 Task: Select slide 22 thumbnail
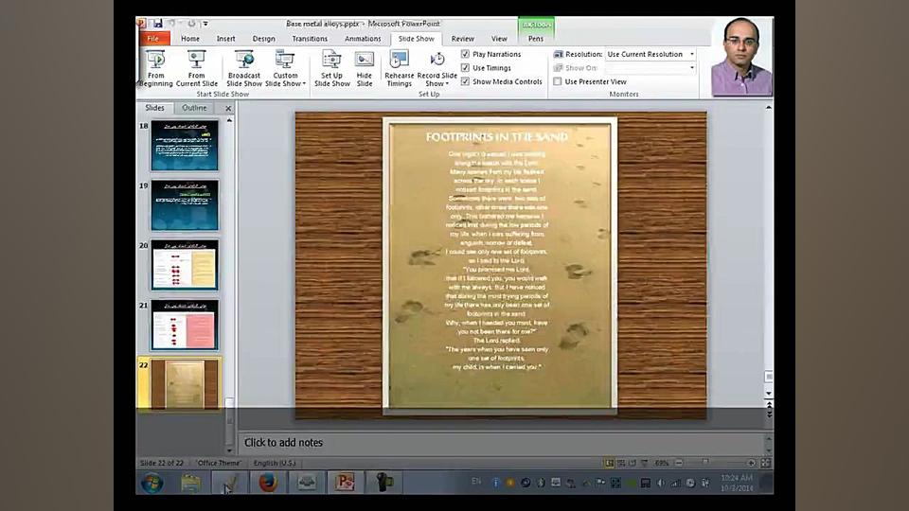pos(185,383)
